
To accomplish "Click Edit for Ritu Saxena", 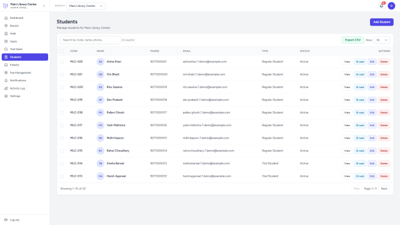I will pyautogui.click(x=372, y=87).
